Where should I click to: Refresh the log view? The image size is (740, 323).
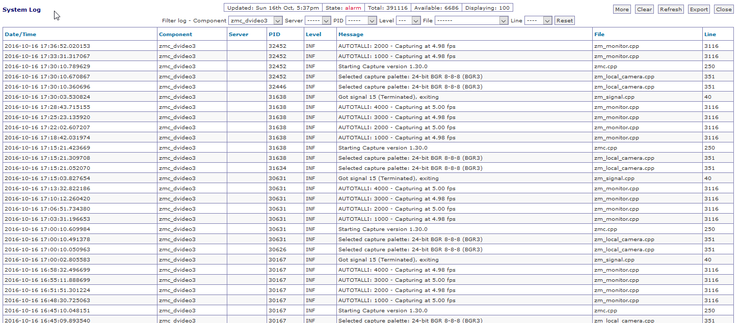[x=671, y=9]
